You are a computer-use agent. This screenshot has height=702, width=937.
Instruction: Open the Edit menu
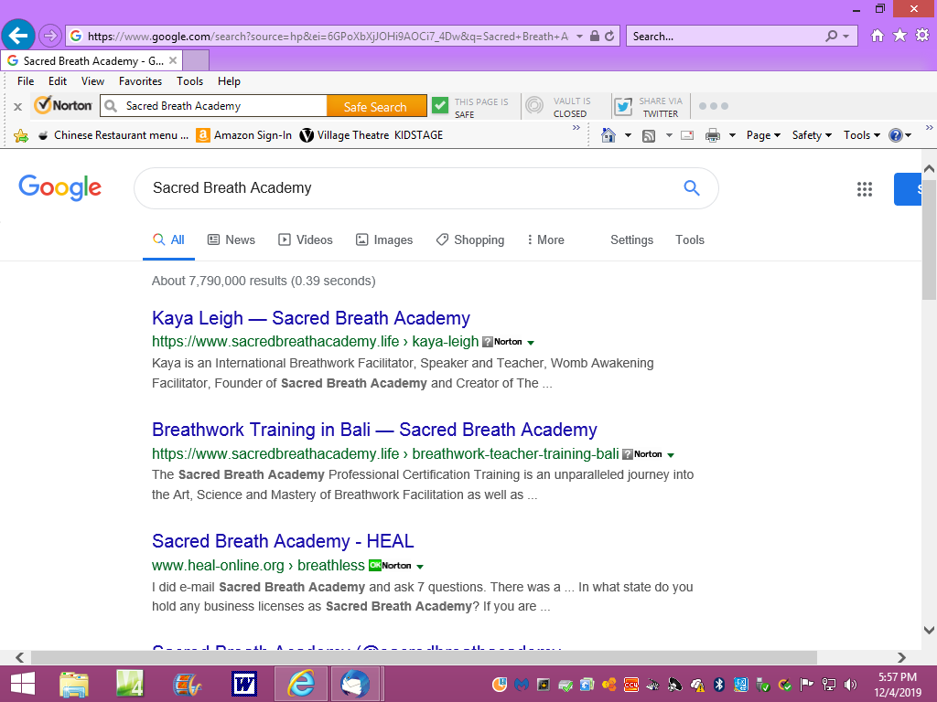[58, 81]
